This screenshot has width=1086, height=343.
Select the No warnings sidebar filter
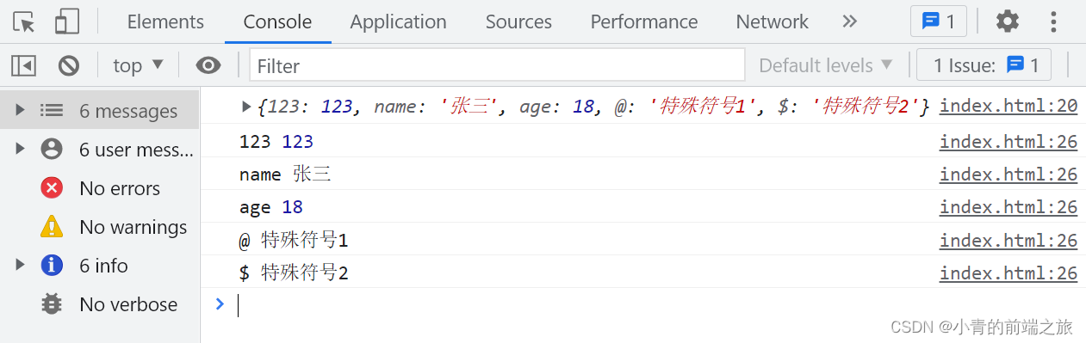point(133,227)
